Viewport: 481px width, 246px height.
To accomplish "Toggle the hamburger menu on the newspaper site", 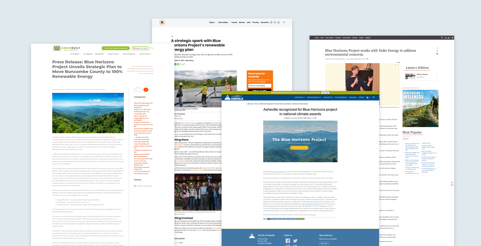I will pos(312,38).
